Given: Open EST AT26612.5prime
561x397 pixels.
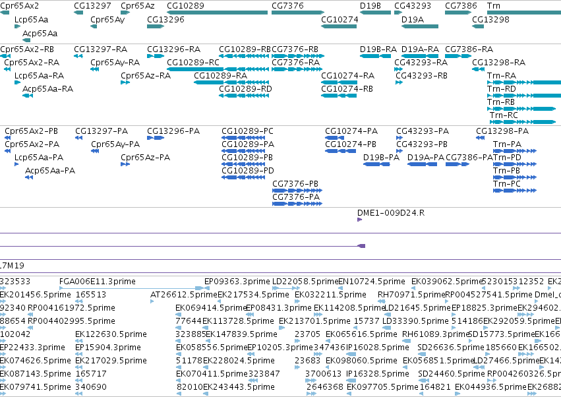Looking at the screenshot, I should click(184, 295).
